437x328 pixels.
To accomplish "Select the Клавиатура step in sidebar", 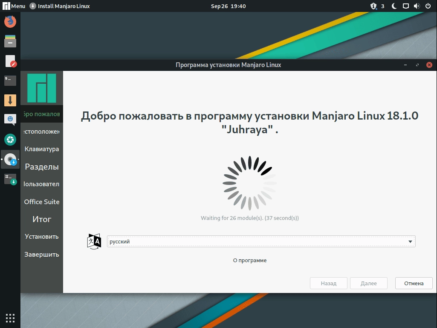I will coord(42,149).
